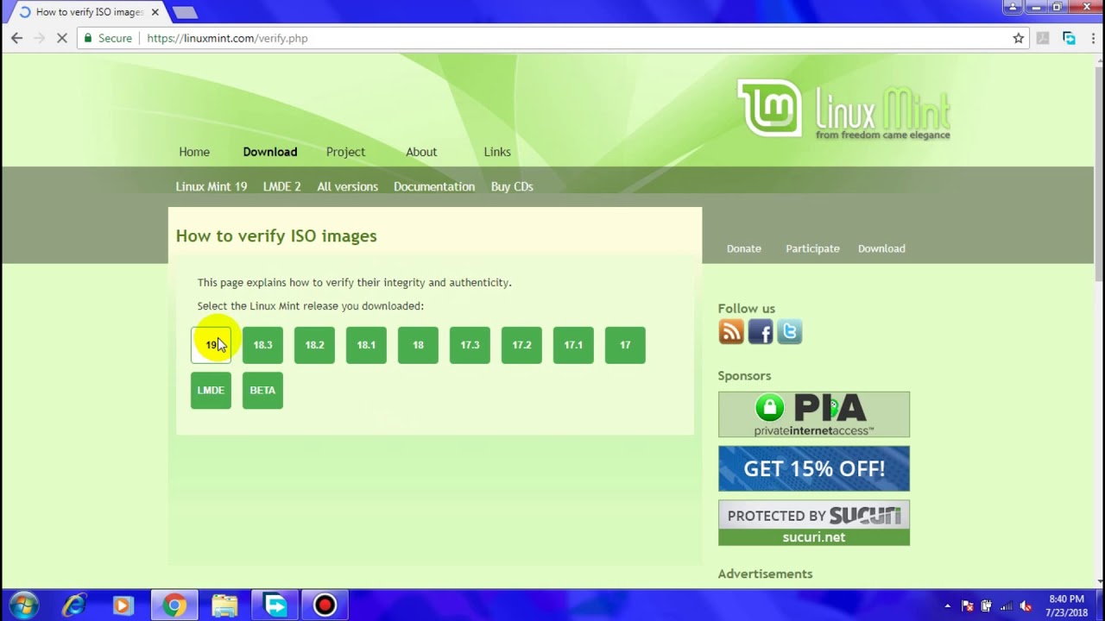Open the Linux Mint 19 submenu link
The height and width of the screenshot is (621, 1105).
point(212,186)
